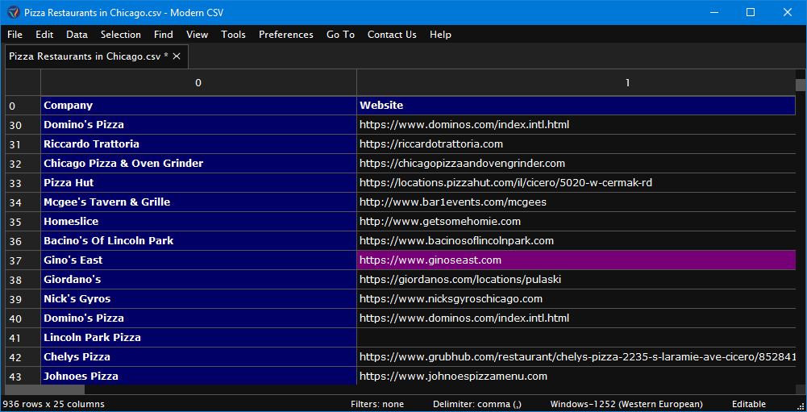Viewport: 807px width, 412px height.
Task: Minimize the Modern CSV window
Action: pos(713,12)
